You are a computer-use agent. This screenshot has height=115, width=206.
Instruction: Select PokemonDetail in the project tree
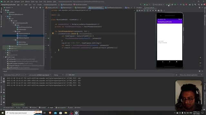pyautogui.click(x=23, y=36)
